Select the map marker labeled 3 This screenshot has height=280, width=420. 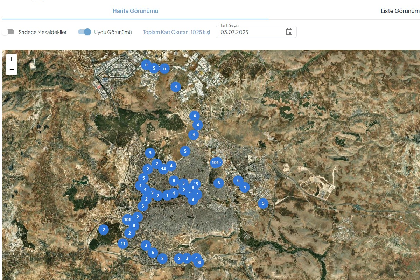(x=142, y=206)
